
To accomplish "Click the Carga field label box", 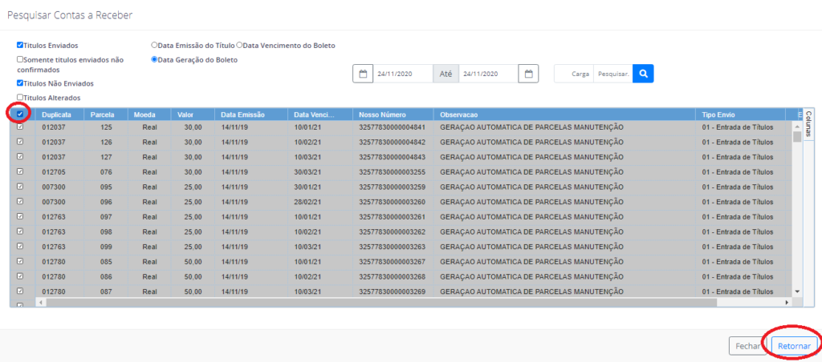I will click(574, 74).
